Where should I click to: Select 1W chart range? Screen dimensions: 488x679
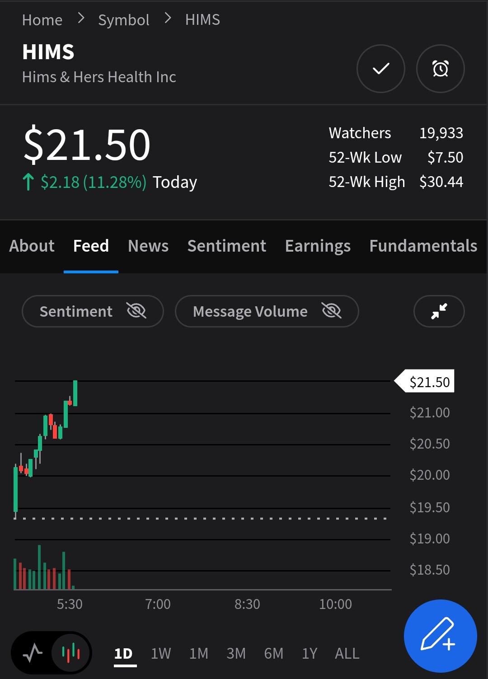click(161, 654)
